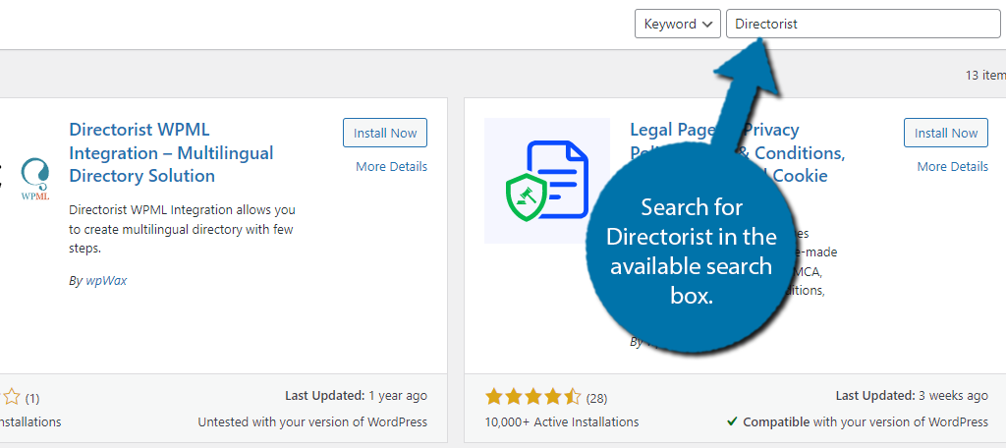Image resolution: width=1006 pixels, height=448 pixels.
Task: Click "Last Updated: 1 year ago" text
Action: click(356, 395)
